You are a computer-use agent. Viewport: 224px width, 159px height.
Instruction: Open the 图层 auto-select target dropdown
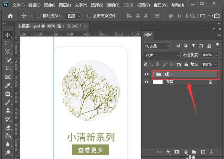pyautogui.click(x=74, y=16)
